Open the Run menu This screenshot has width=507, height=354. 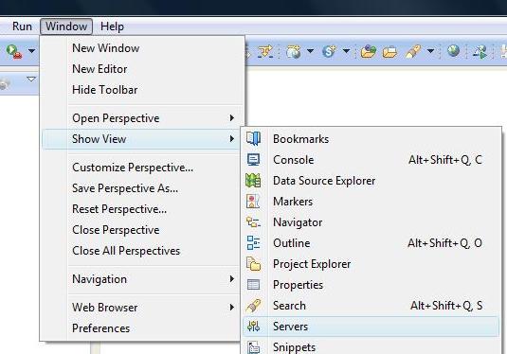[x=22, y=27]
